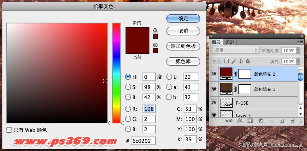Viewport: 307px width, 151px height.
Task: Click mask link chain on 颜色填充 2
Action: point(235,74)
